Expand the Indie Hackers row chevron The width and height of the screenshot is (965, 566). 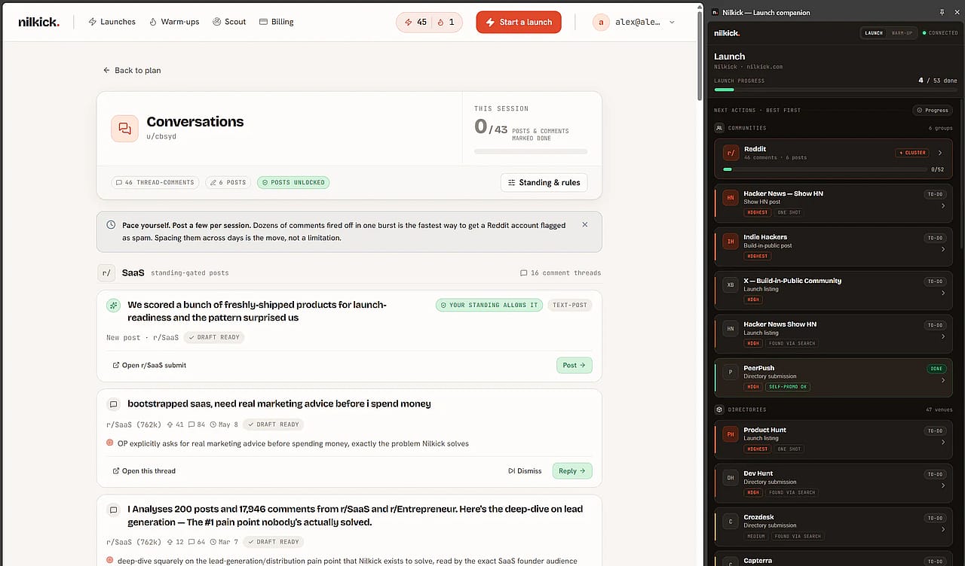pos(943,249)
